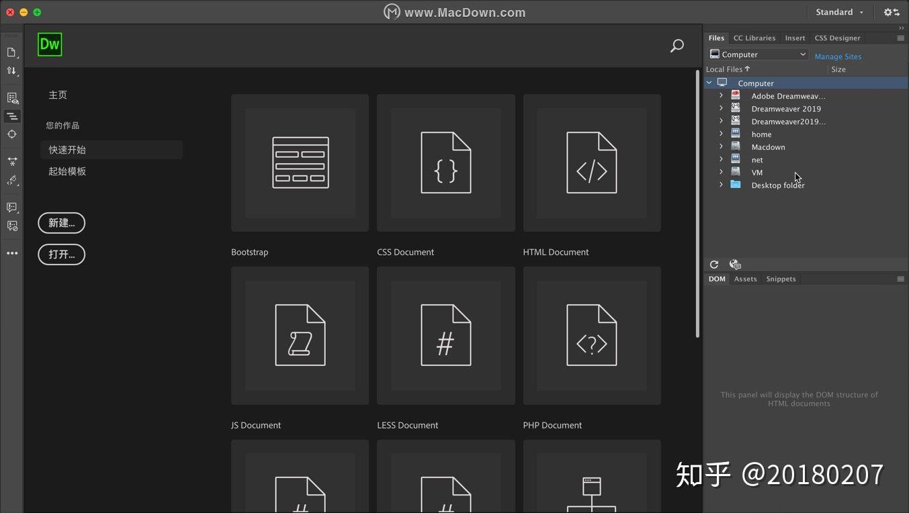
Task: Open the Computer site dropdown
Action: coord(758,54)
